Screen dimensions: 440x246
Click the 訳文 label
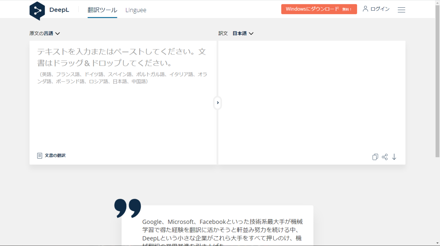click(223, 33)
